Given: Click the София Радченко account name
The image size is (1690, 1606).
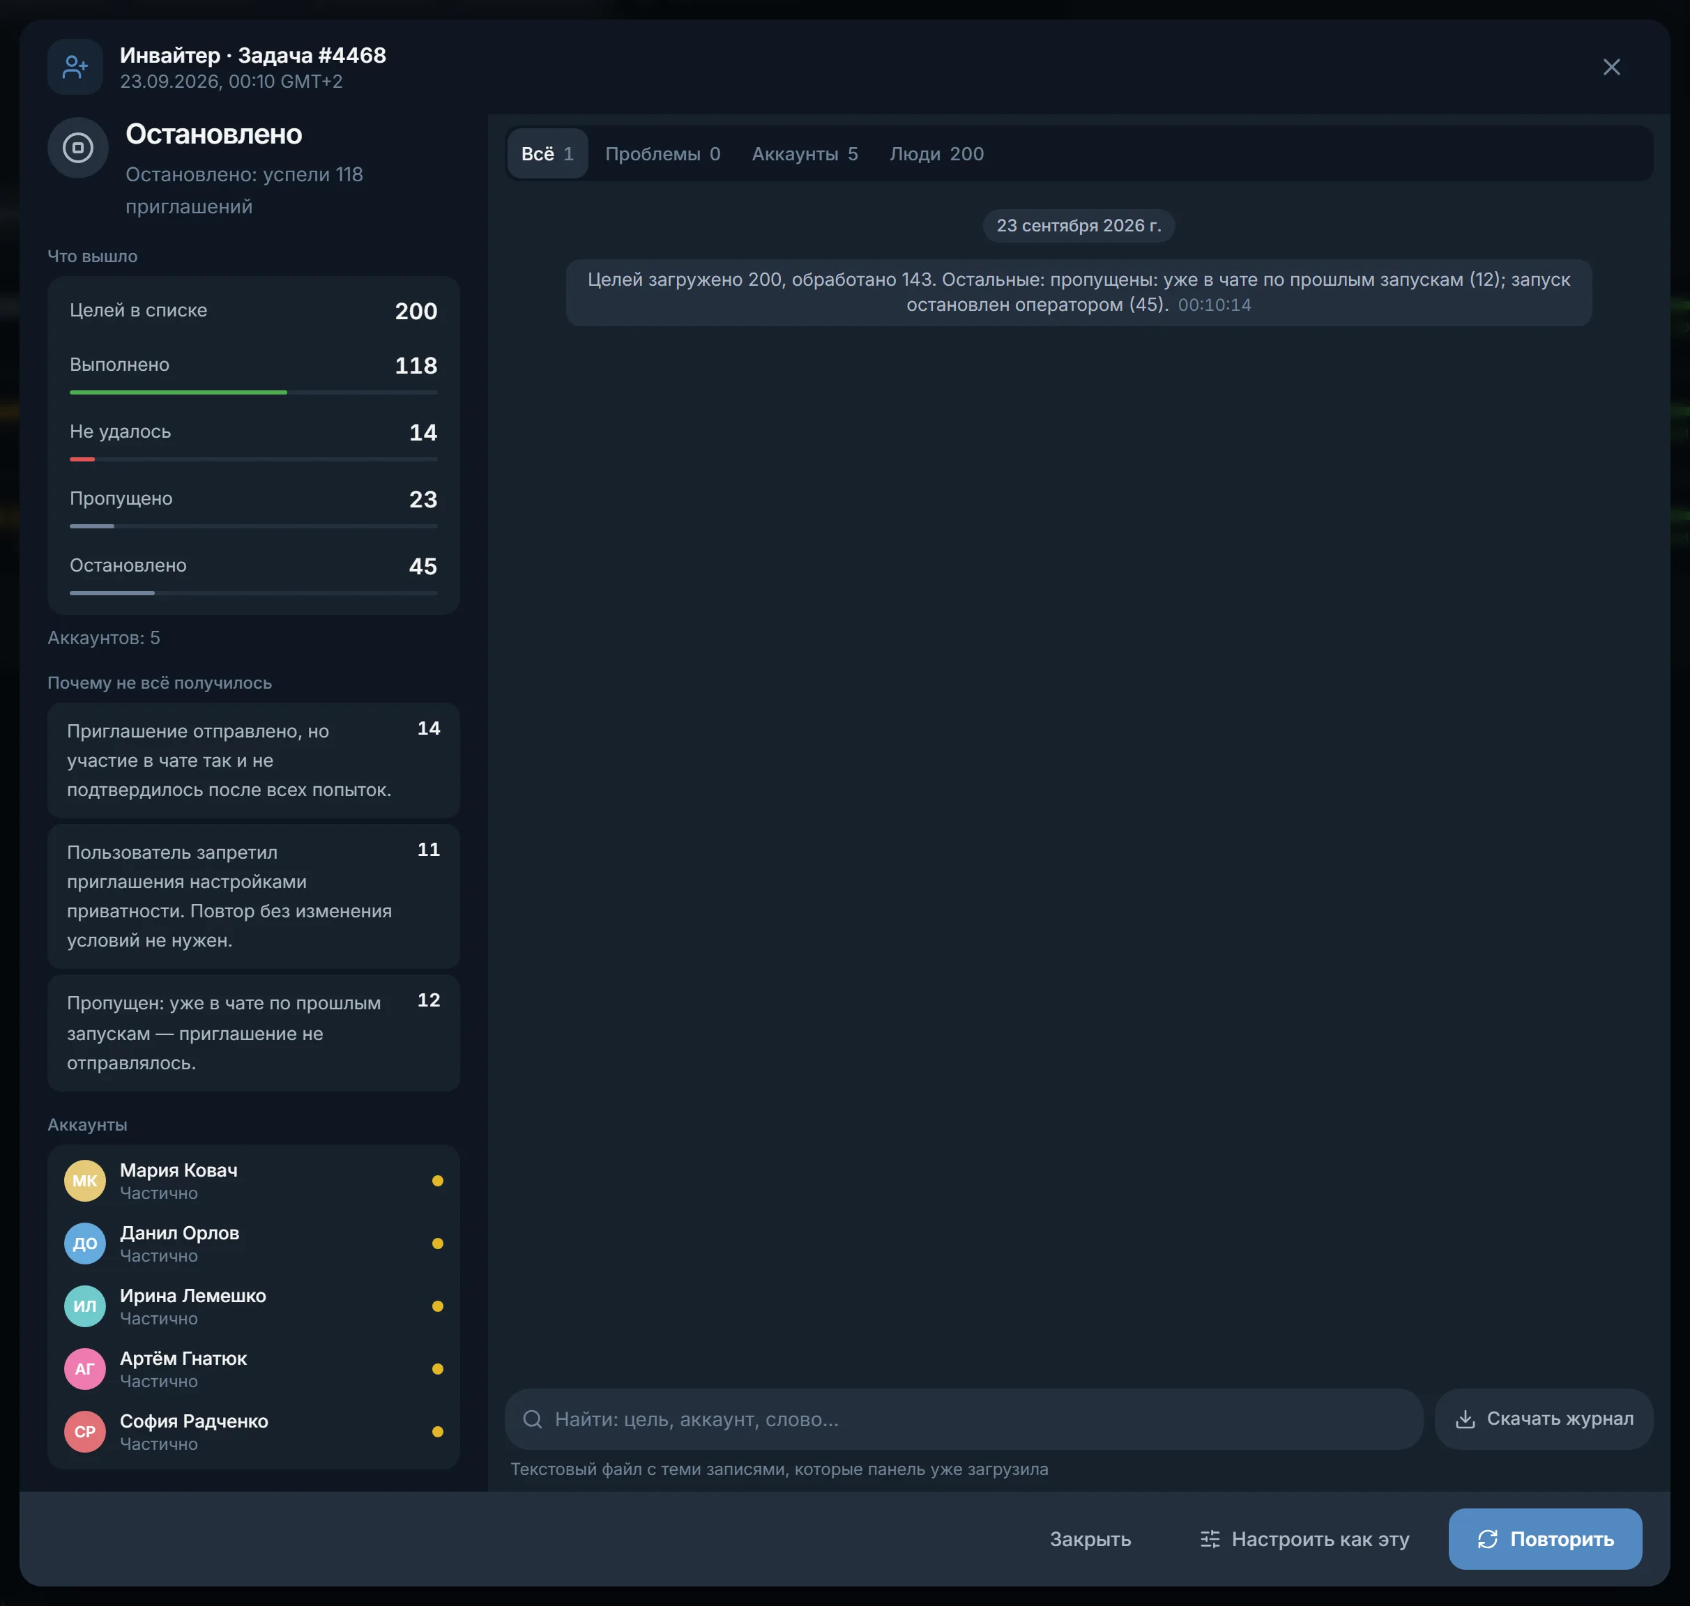Looking at the screenshot, I should pyautogui.click(x=195, y=1420).
